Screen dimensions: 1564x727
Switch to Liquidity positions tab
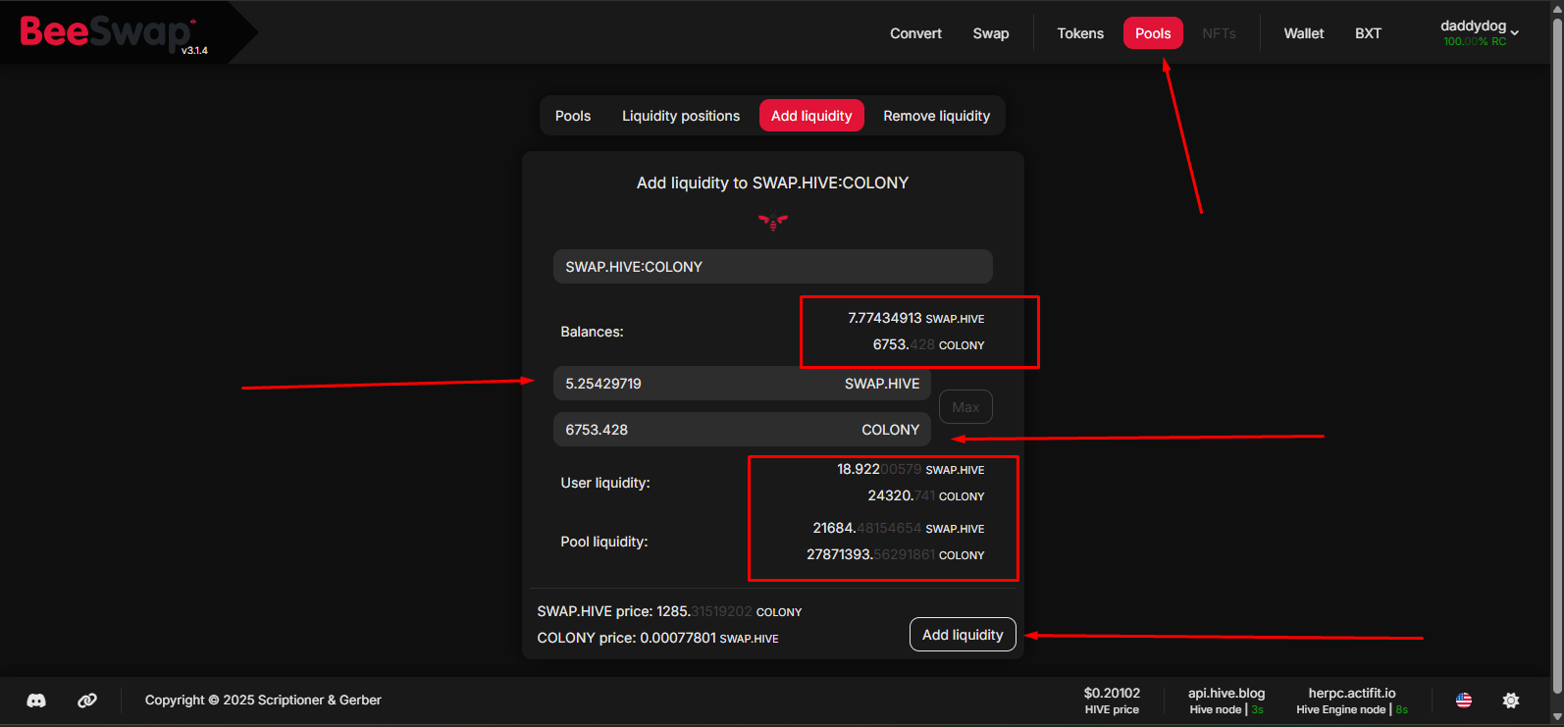681,116
